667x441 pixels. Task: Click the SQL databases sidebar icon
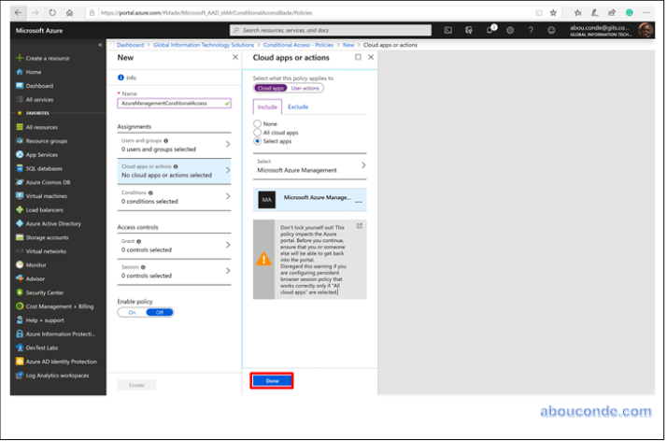click(x=19, y=168)
